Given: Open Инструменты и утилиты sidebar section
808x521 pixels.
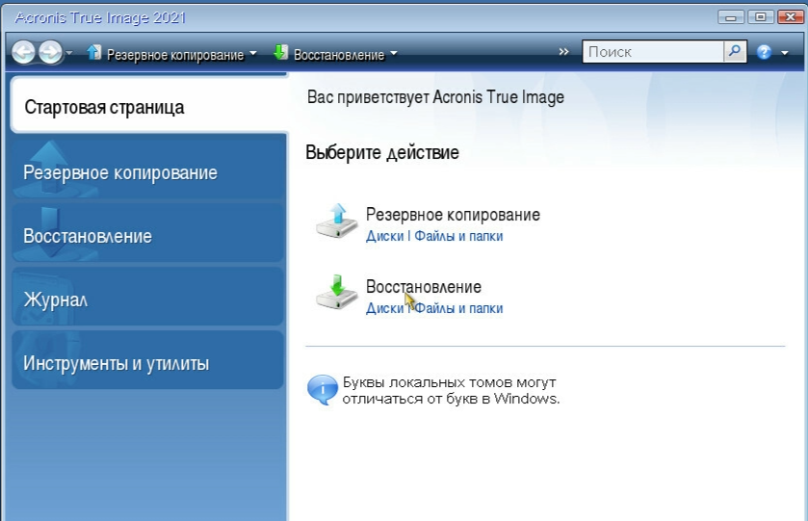Looking at the screenshot, I should click(x=148, y=362).
